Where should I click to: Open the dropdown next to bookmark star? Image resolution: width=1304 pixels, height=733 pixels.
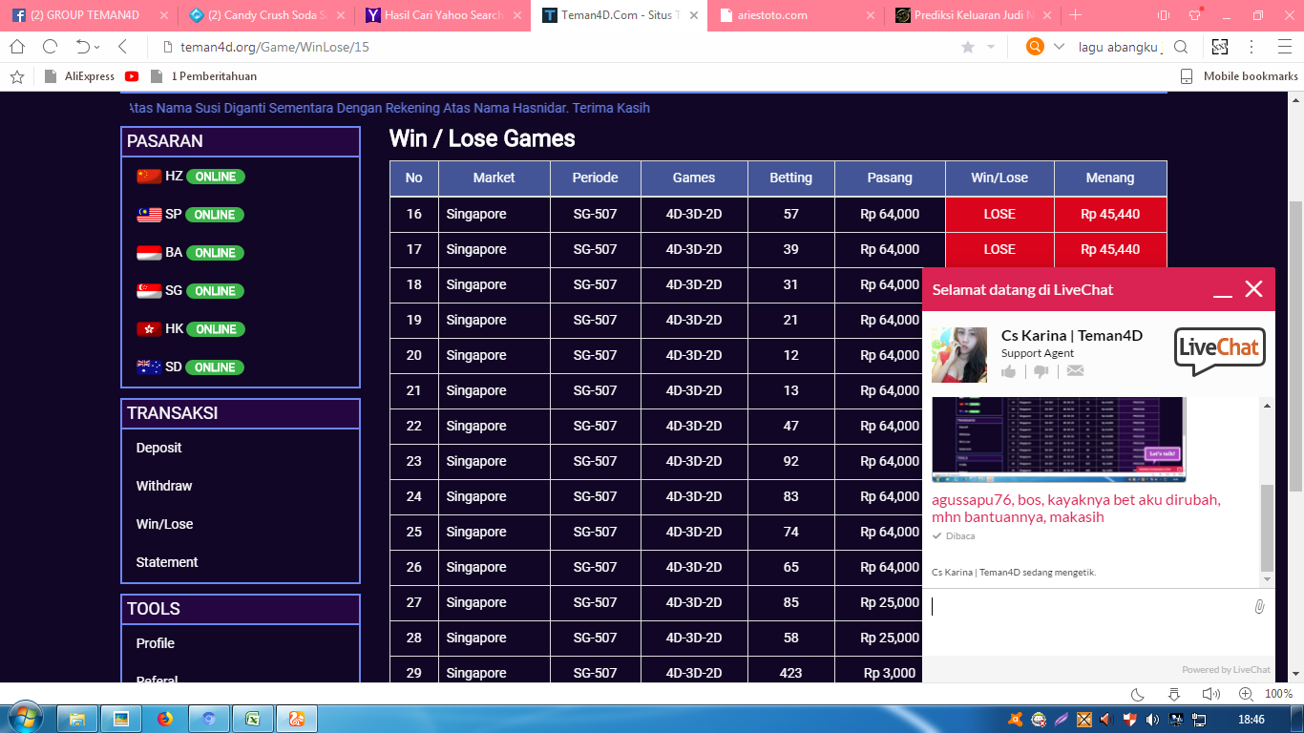[x=991, y=47]
